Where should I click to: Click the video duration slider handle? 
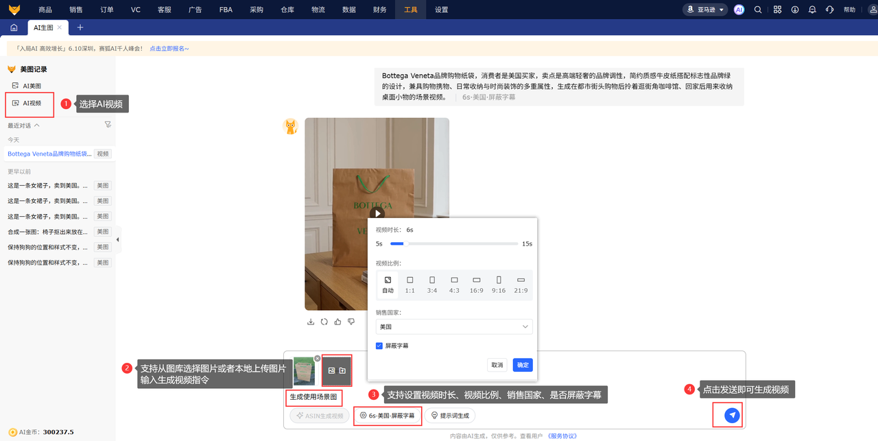click(x=405, y=243)
